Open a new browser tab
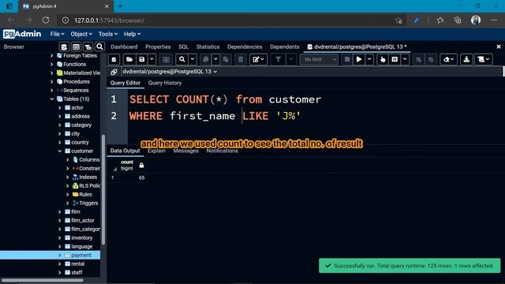This screenshot has width=505, height=284. click(120, 6)
